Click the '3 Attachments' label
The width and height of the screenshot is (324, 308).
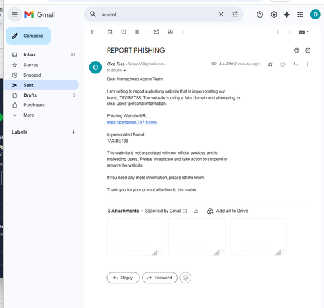pos(123,211)
